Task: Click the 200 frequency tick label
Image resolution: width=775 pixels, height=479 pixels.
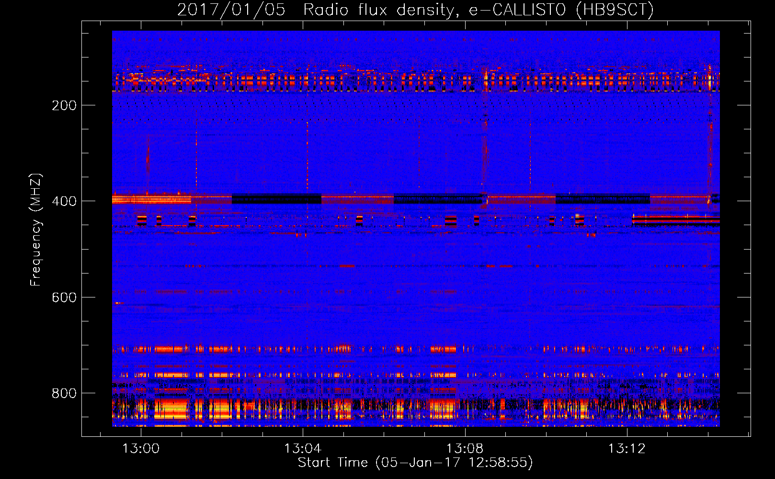Action: click(64, 105)
